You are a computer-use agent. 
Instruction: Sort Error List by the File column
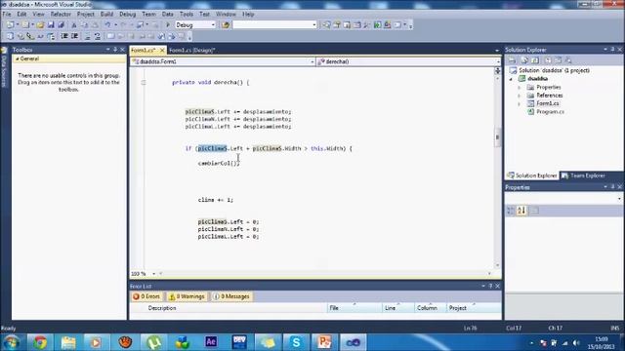[x=354, y=308]
